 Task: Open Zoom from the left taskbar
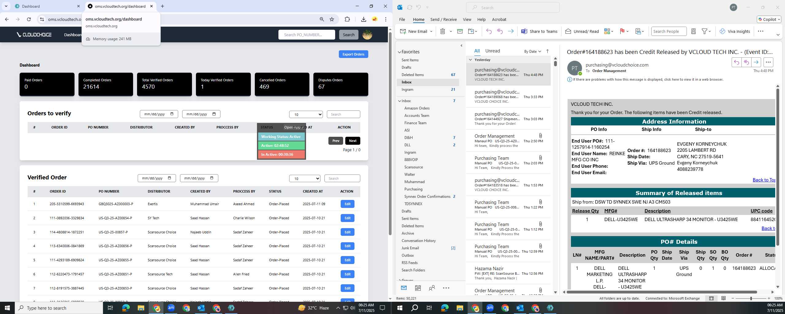tap(171, 308)
